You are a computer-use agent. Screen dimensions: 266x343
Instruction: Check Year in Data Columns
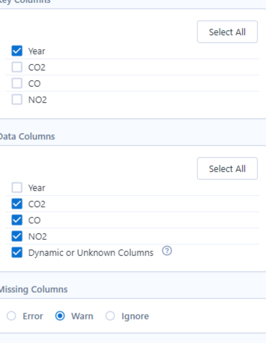pos(17,187)
